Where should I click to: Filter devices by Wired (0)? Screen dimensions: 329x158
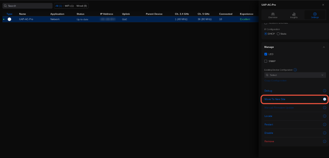pyautogui.click(x=82, y=6)
